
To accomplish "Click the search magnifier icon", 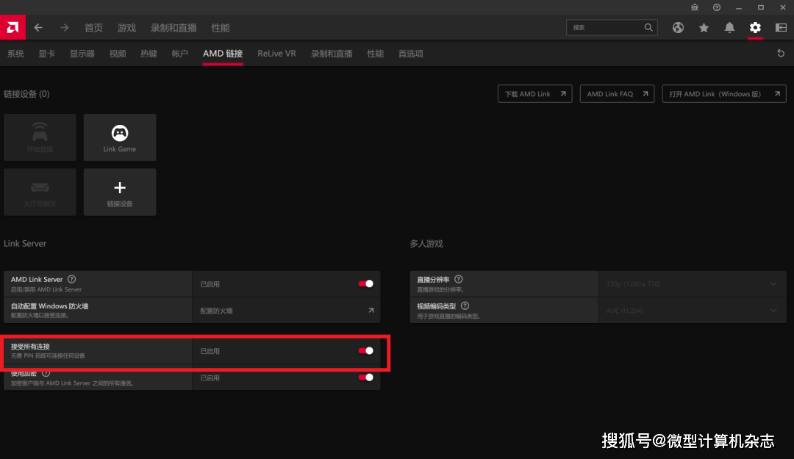I will coord(648,27).
